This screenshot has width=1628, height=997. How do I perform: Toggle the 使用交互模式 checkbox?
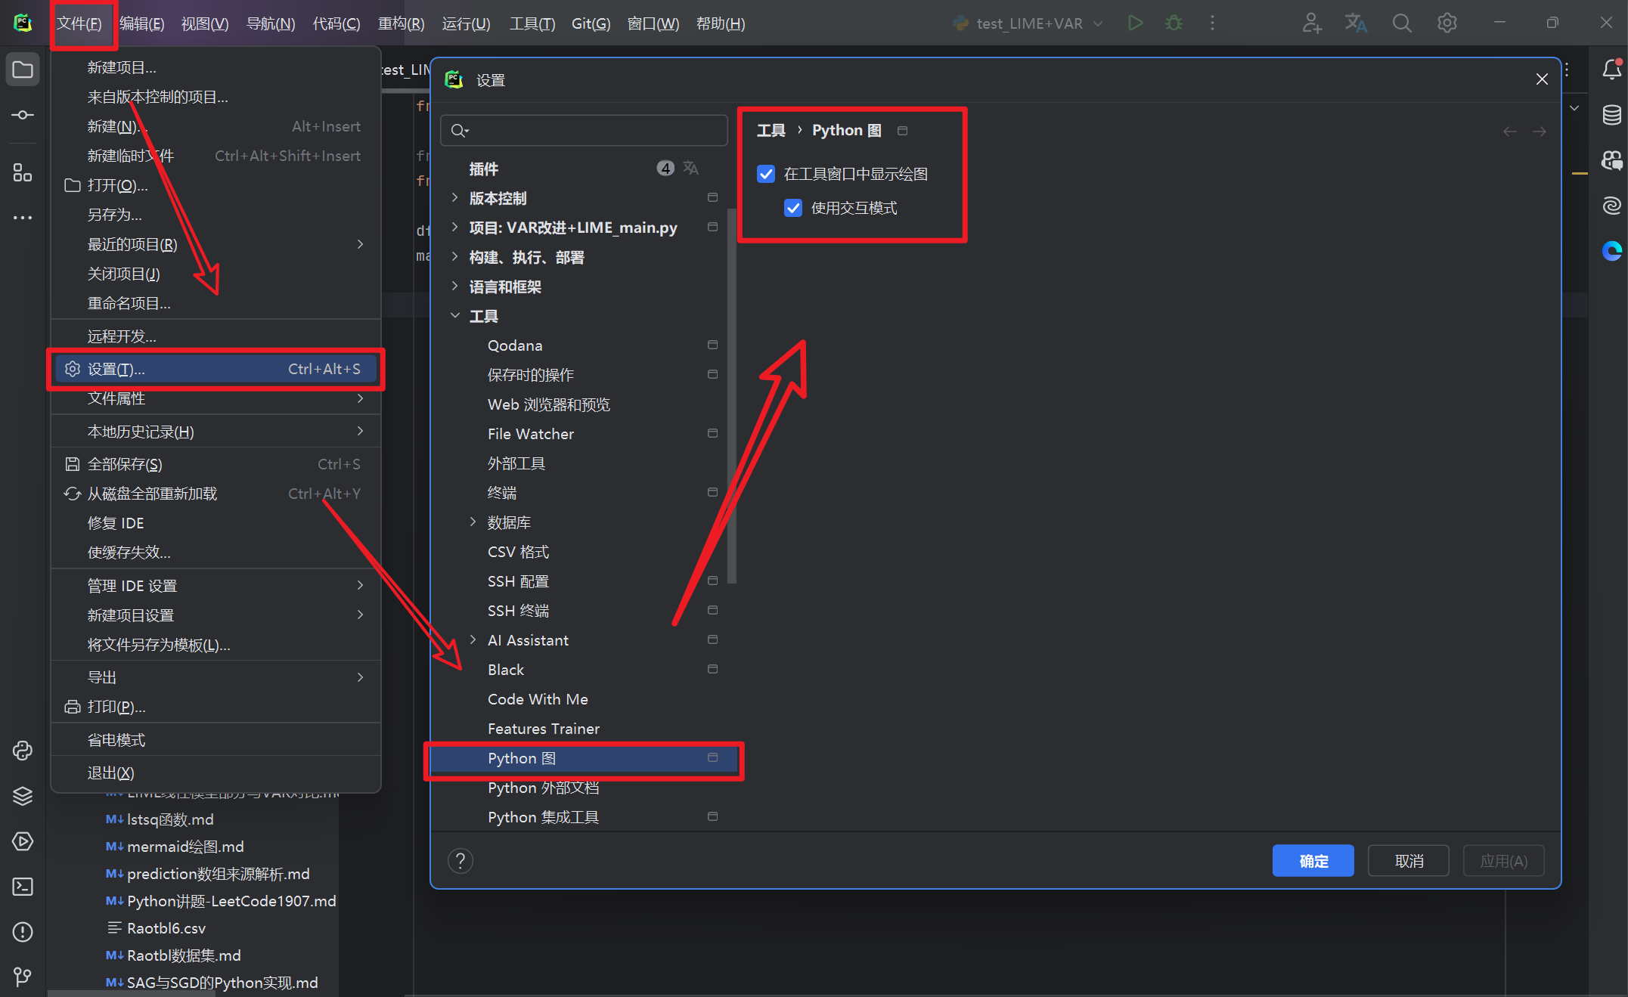click(793, 208)
